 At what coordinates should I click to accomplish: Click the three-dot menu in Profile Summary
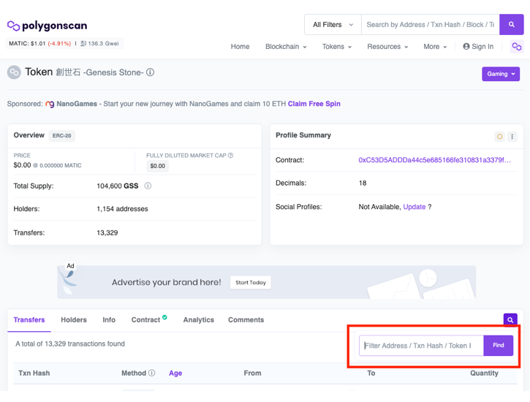tap(512, 137)
